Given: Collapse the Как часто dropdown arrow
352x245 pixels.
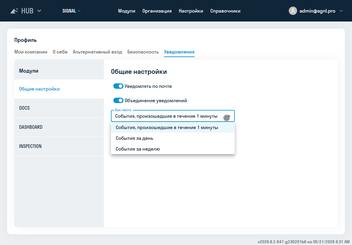Looking at the screenshot, I should click(229, 116).
